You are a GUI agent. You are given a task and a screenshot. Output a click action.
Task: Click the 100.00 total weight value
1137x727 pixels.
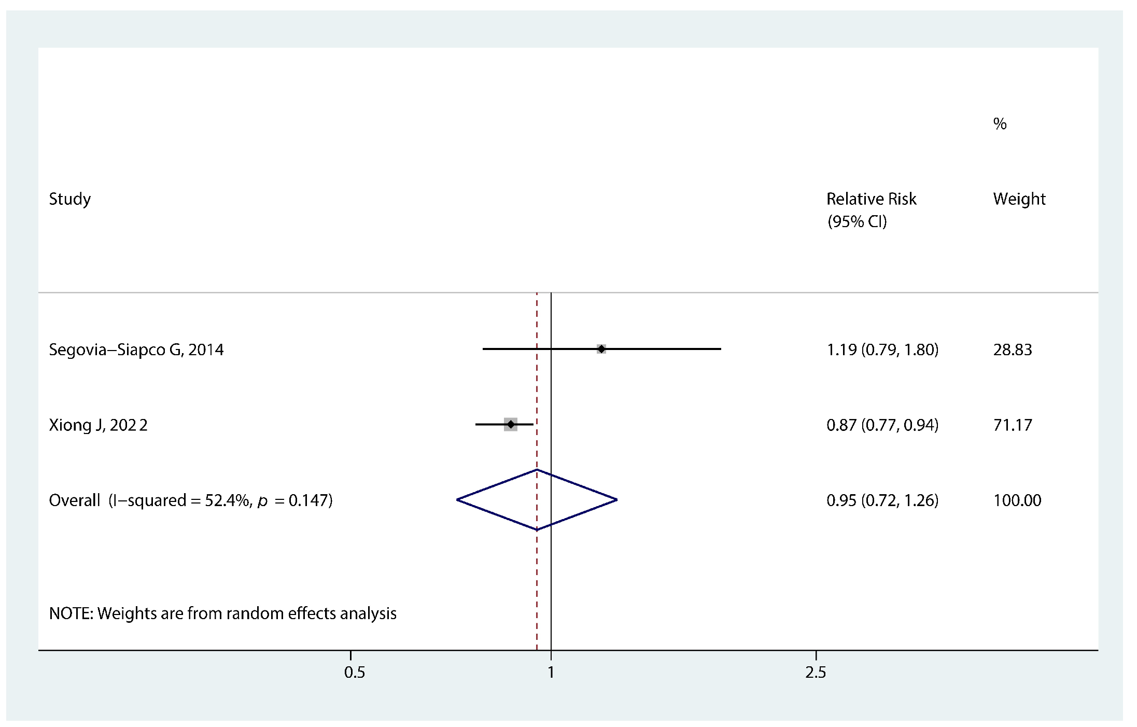(1017, 500)
